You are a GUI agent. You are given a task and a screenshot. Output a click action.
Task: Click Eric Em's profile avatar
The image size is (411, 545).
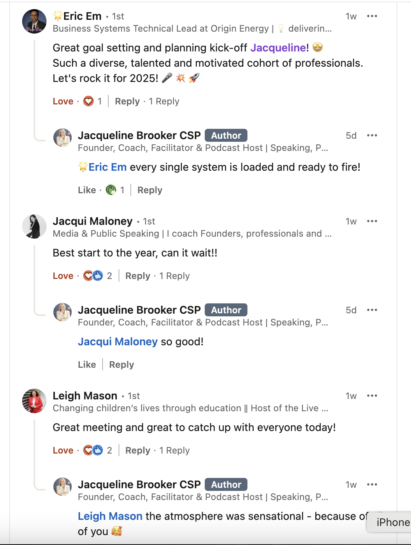(x=34, y=21)
